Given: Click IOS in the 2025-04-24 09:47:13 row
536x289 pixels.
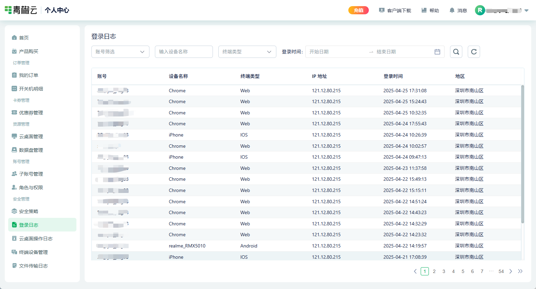Looking at the screenshot, I should (x=244, y=157).
